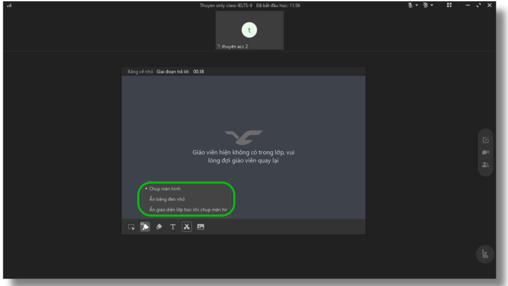Expand the camera options arrow
This screenshot has width=508, height=286.
tap(432, 5)
